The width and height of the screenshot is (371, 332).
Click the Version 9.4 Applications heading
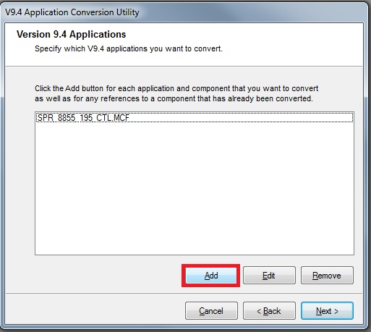[x=71, y=34]
